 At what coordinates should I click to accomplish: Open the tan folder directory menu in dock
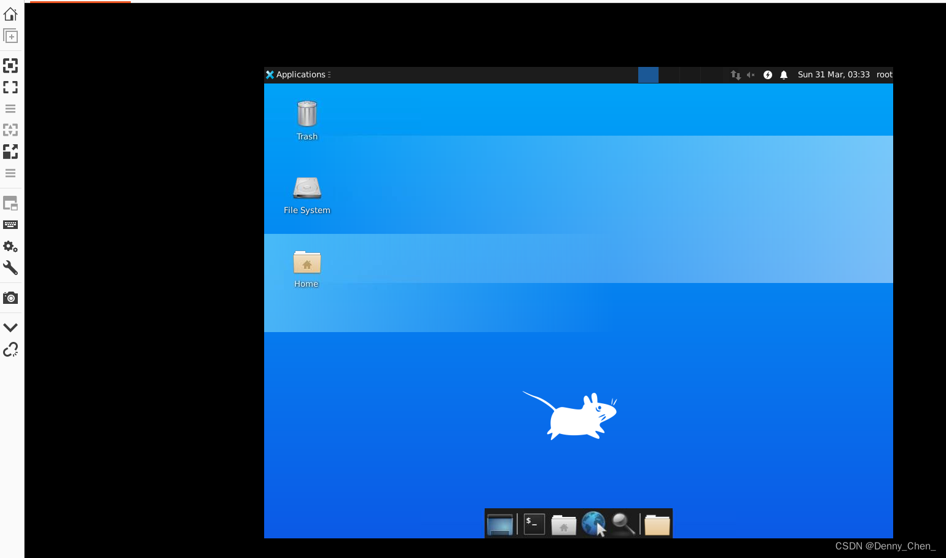pos(657,525)
